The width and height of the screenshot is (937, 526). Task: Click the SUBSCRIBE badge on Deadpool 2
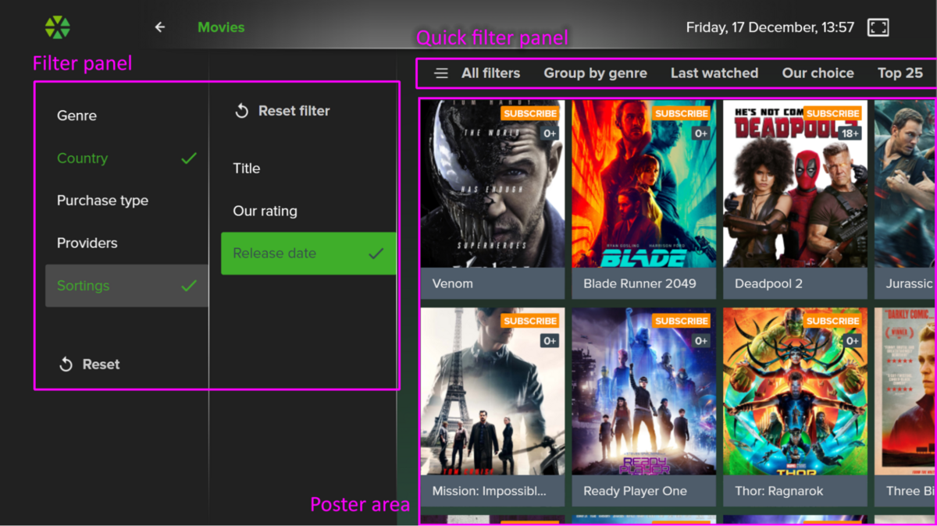[x=833, y=113]
